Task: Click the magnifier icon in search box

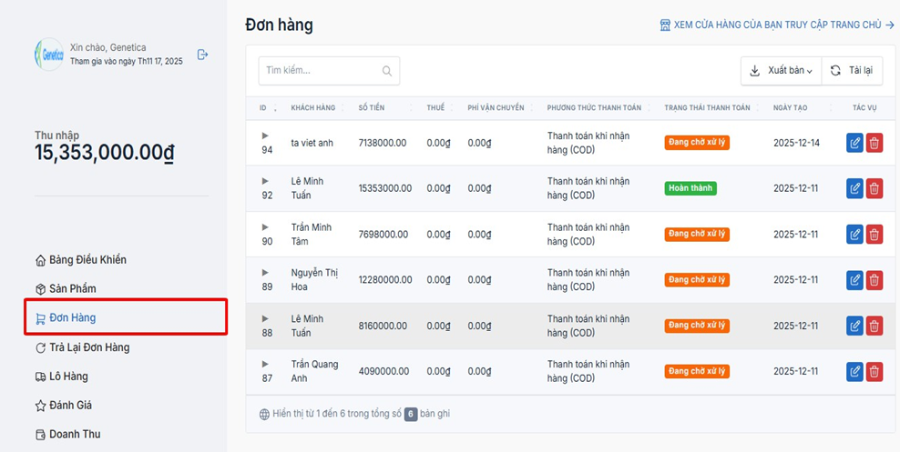Action: tap(387, 71)
